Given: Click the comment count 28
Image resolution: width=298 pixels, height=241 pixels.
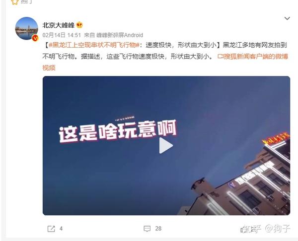Looking at the screenshot, I should pyautogui.click(x=158, y=229).
